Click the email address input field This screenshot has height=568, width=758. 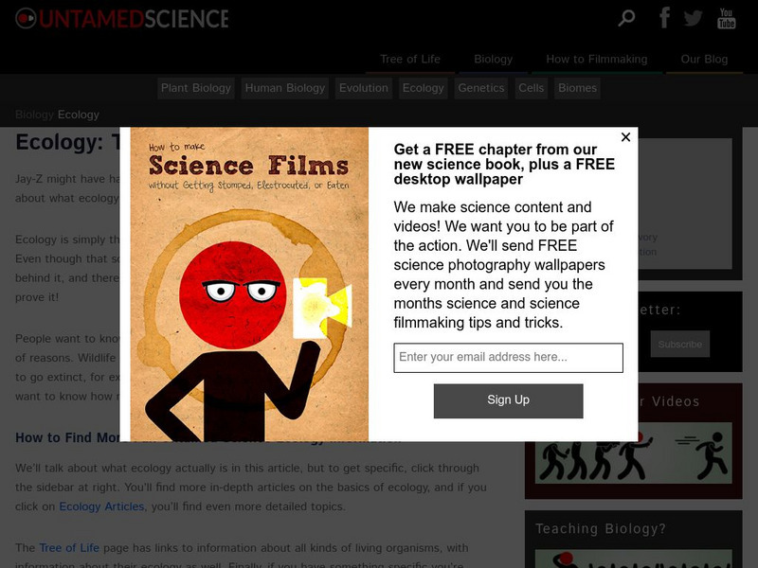point(508,358)
